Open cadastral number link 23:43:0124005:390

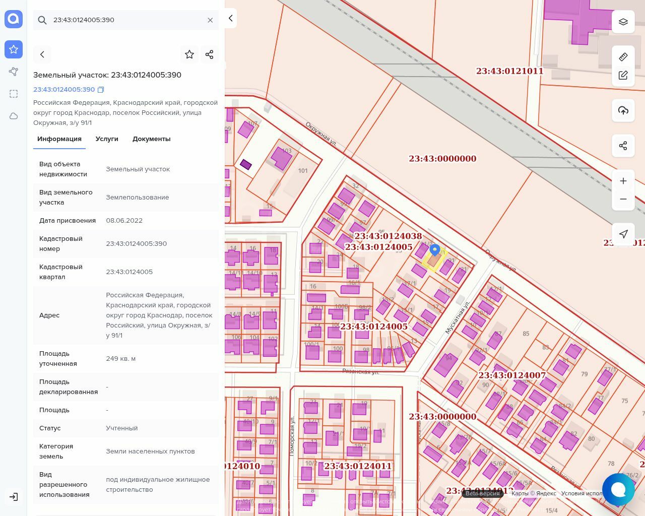[64, 90]
